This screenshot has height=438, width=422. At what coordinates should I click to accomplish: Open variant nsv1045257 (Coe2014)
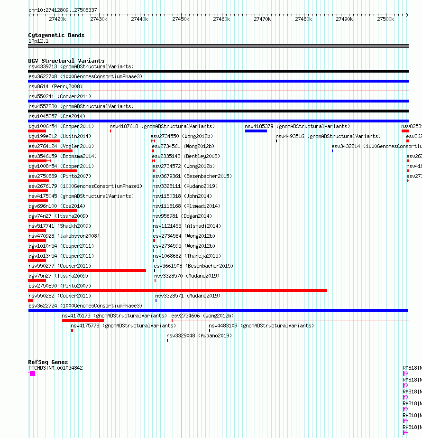57,116
